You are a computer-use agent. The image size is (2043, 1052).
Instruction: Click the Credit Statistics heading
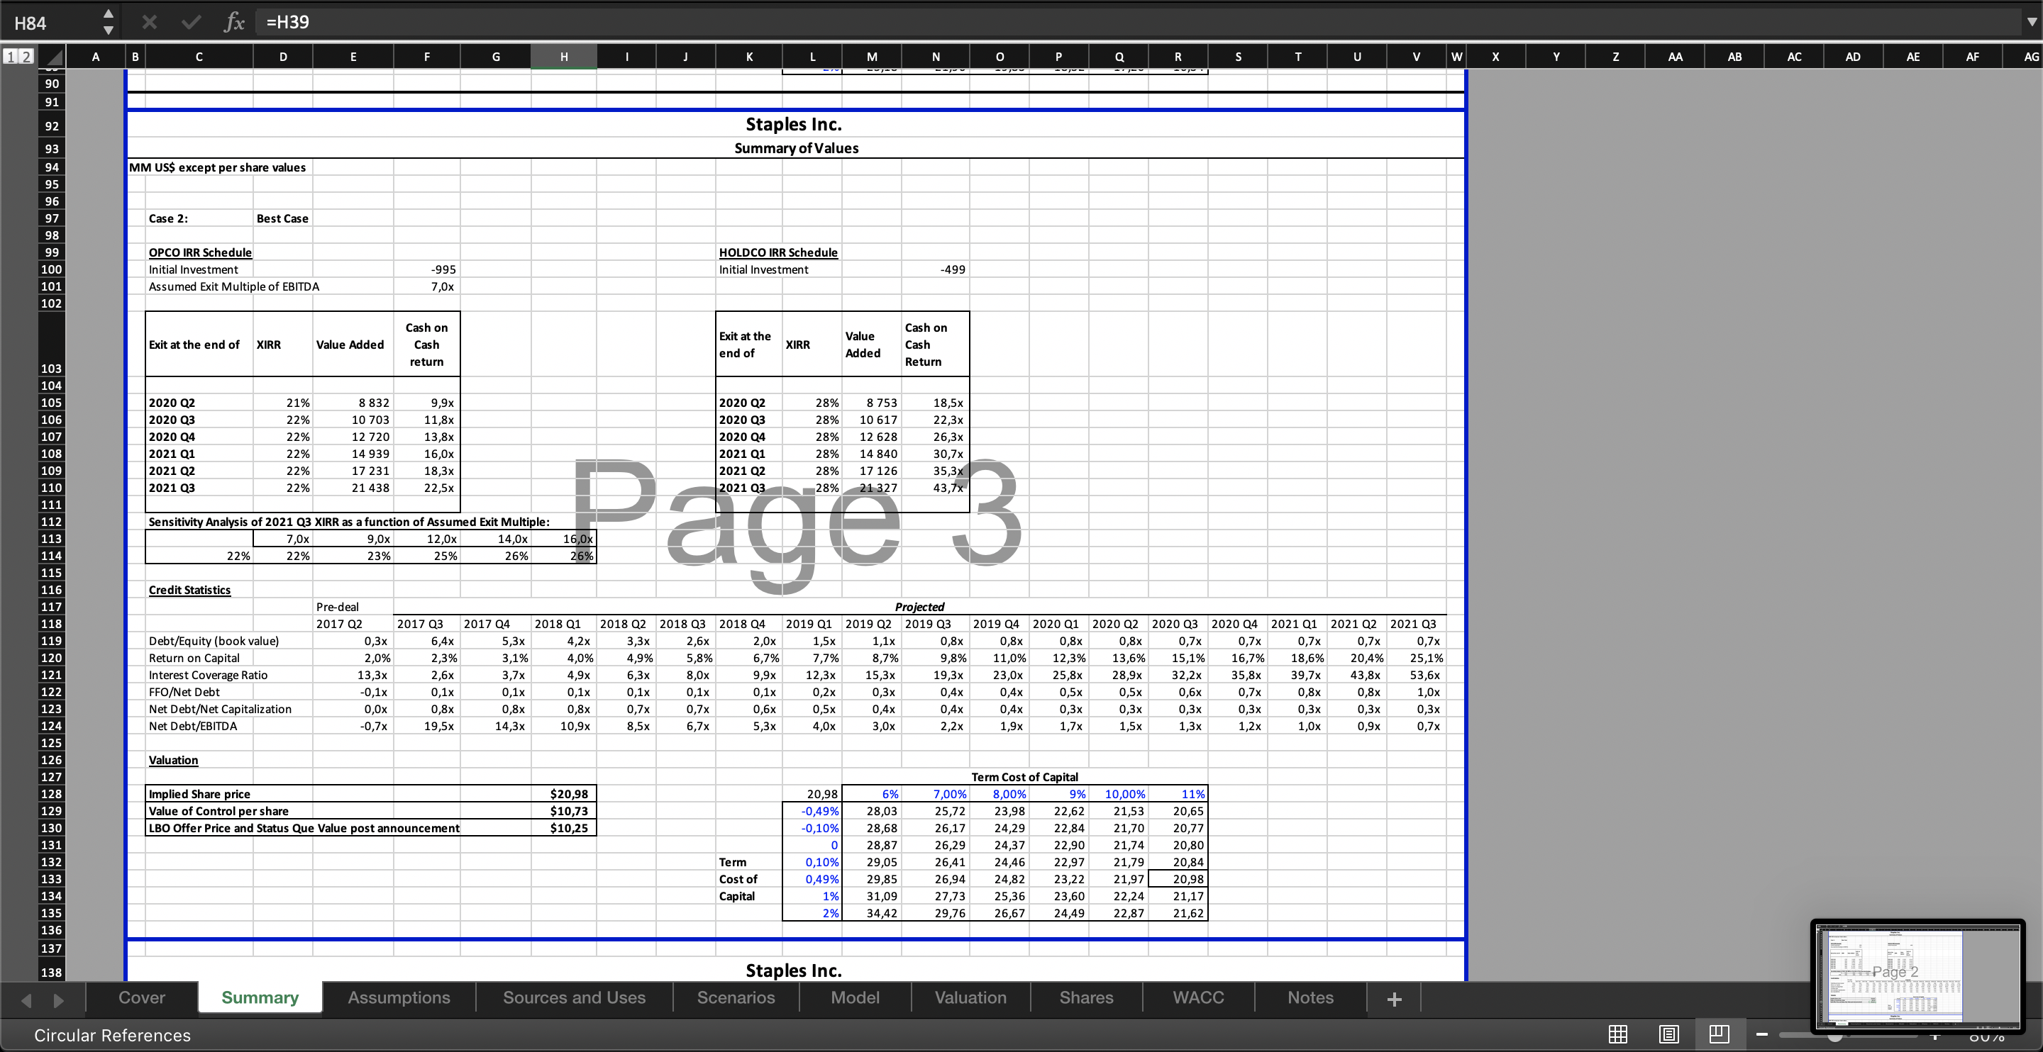pyautogui.click(x=189, y=590)
